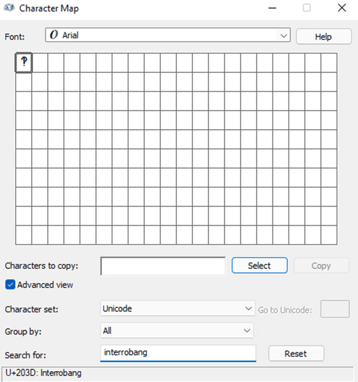Close the Character Map window
Screen dimensions: 358x382
click(x=342, y=8)
